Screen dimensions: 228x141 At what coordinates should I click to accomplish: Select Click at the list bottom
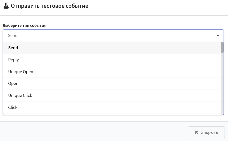coord(112,107)
